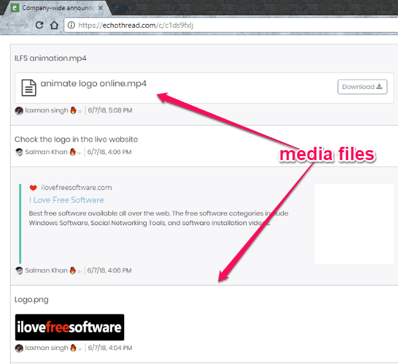Click the red heart favicon beside ilovefreesoftware.com

point(33,188)
